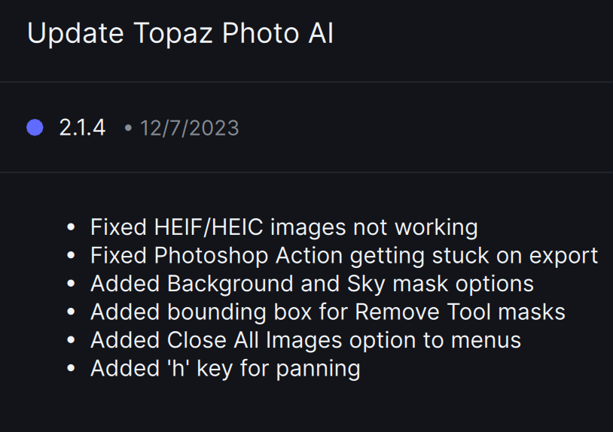This screenshot has width=613, height=432.
Task: Select the 2.1.4 version number
Action: tap(82, 128)
